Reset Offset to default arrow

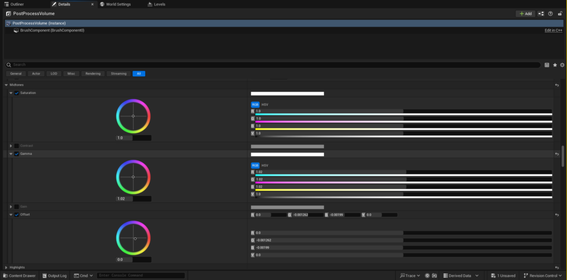coord(557,215)
